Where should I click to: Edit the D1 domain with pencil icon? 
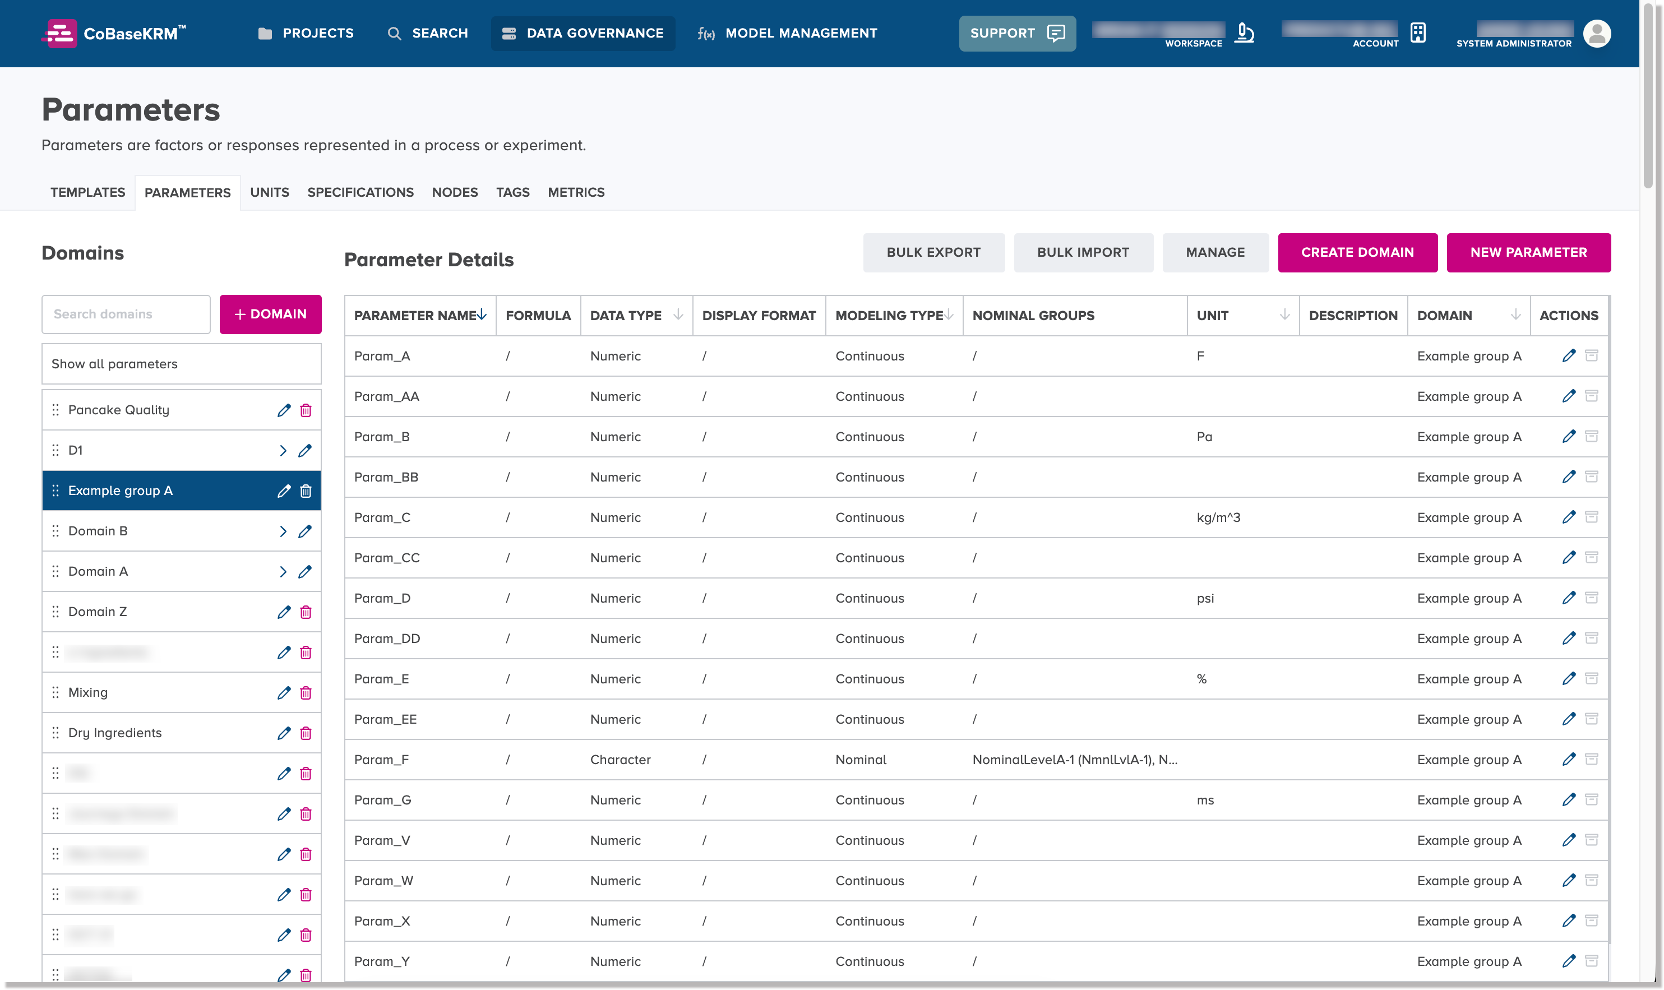305,451
